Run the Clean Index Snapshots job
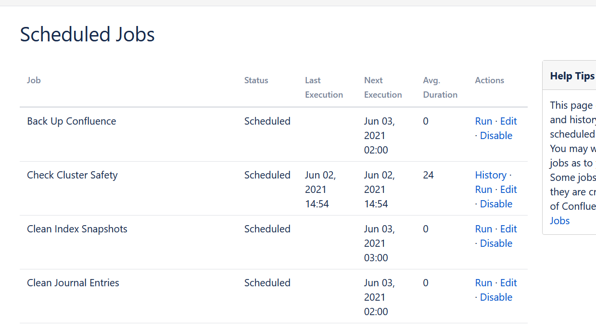 click(x=483, y=229)
